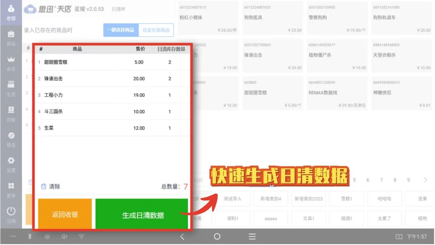Jump to page 7 in pagination

tap(381, 180)
